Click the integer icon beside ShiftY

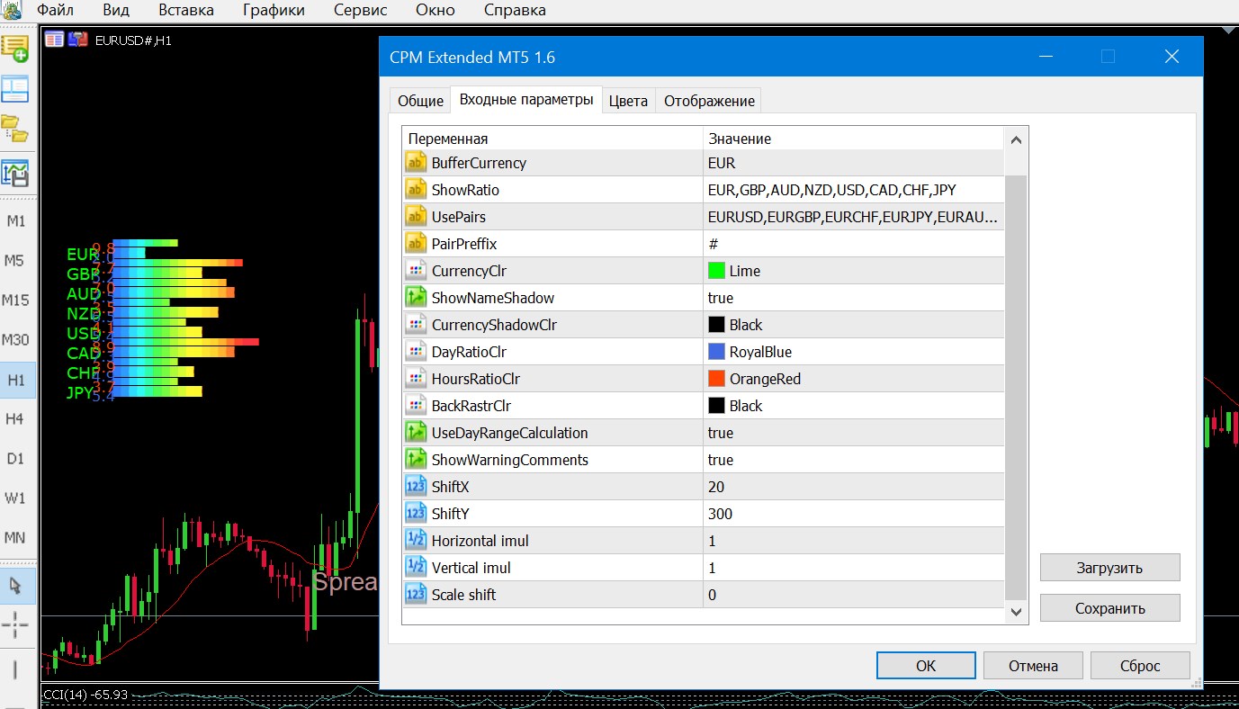(416, 514)
